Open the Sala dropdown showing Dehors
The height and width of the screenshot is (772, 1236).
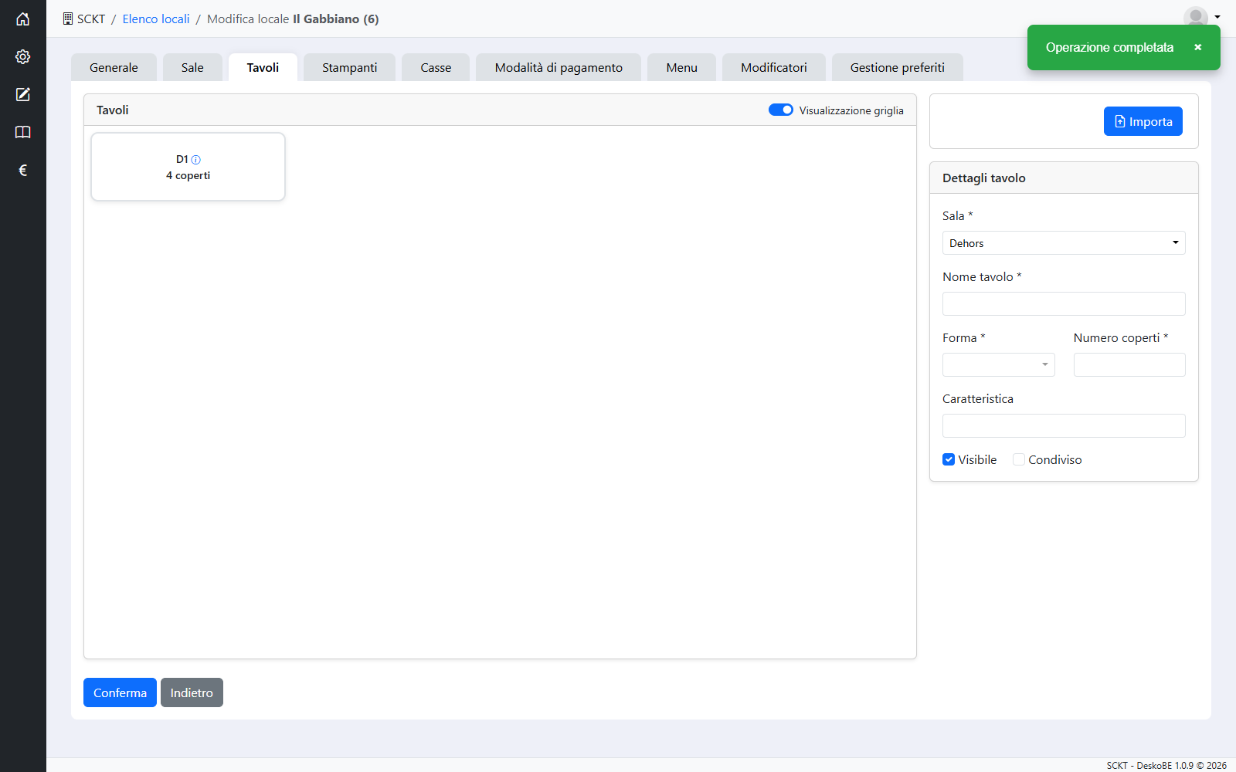click(x=1064, y=243)
